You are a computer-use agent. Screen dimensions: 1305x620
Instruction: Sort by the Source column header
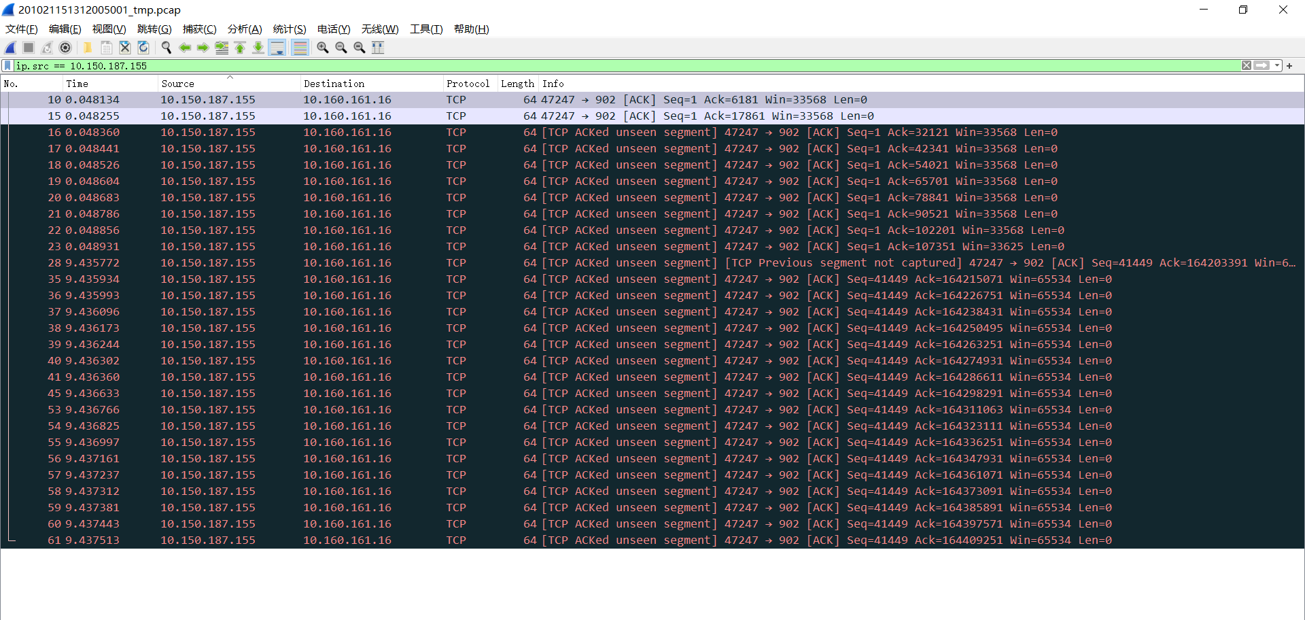(x=229, y=84)
